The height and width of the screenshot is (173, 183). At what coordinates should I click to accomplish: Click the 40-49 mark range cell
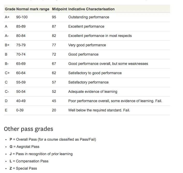point(21,101)
